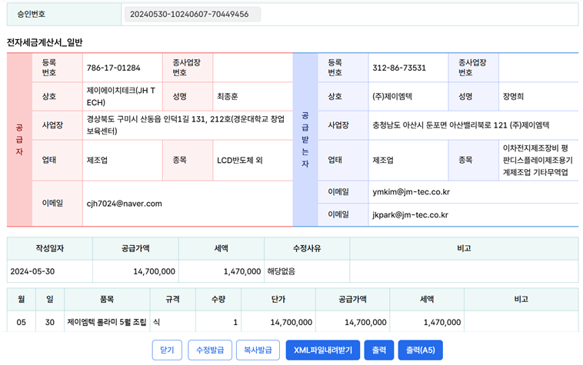Click recipient company name (주)제이엠텍

pos(395,97)
